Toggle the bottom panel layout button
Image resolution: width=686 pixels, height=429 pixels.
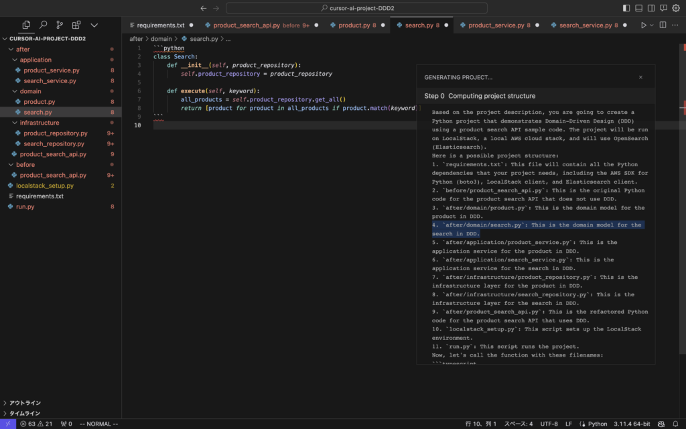638,8
